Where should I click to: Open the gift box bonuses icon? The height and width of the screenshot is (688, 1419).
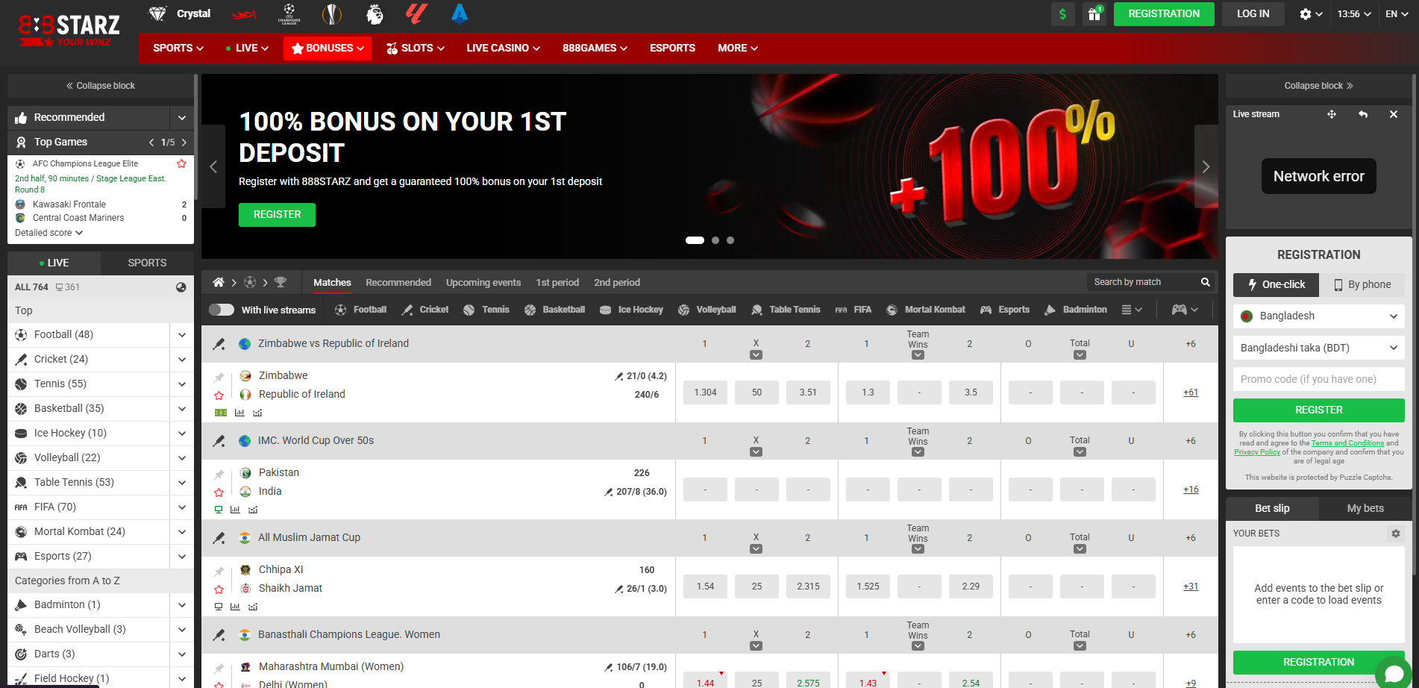1094,14
